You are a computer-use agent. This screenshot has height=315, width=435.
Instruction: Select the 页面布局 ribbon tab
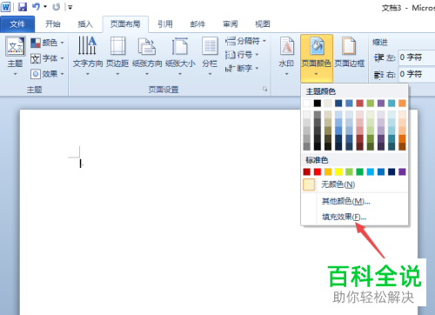(125, 24)
